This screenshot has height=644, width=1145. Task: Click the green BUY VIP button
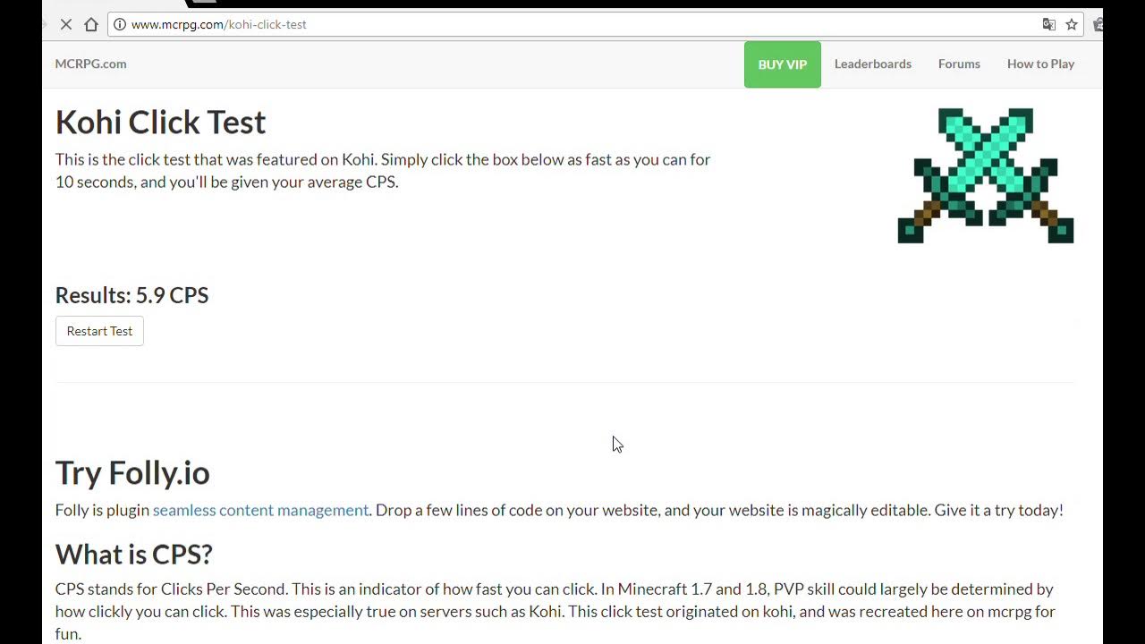pyautogui.click(x=783, y=64)
